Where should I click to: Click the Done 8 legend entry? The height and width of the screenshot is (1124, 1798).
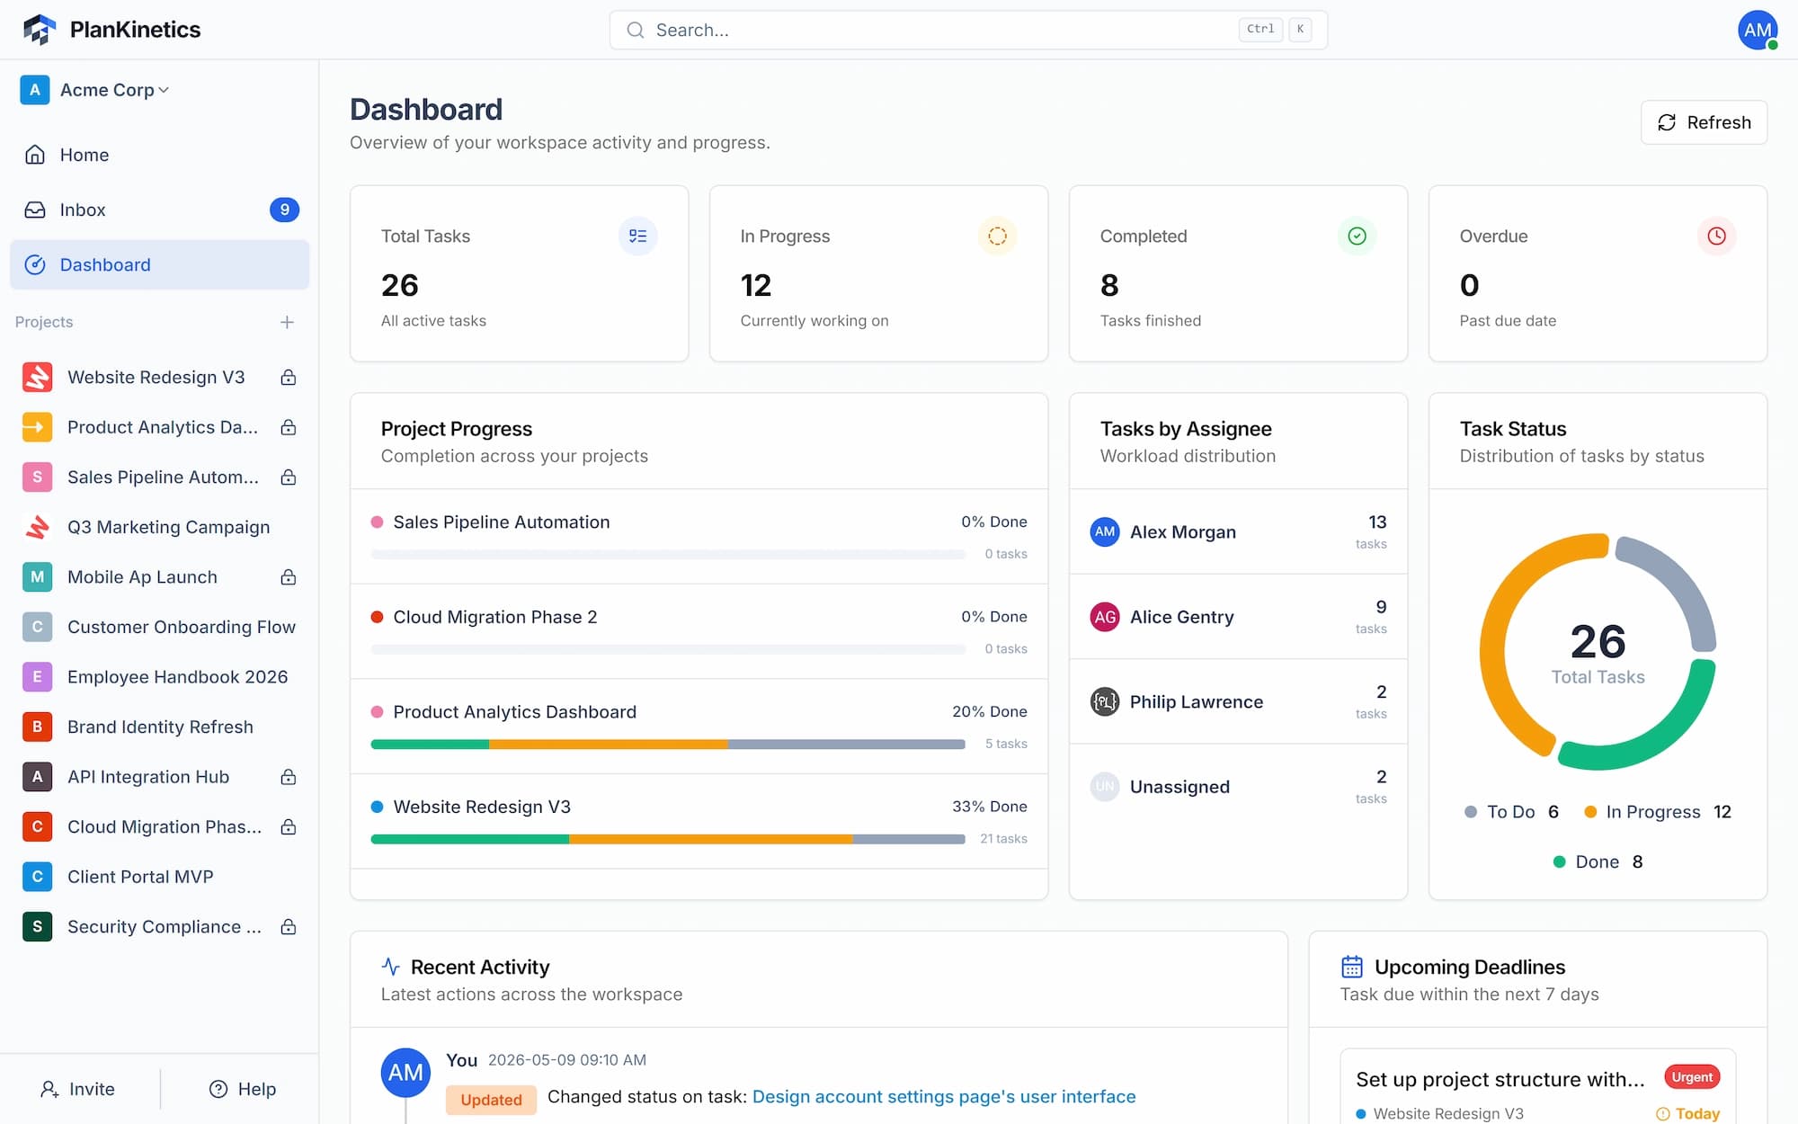point(1598,861)
